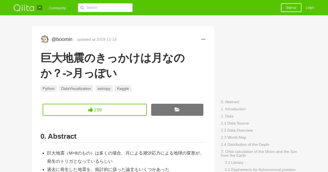Screen dimensions: 328x172
Task: Go to 2.3 World Map section
Action: click(x=233, y=137)
